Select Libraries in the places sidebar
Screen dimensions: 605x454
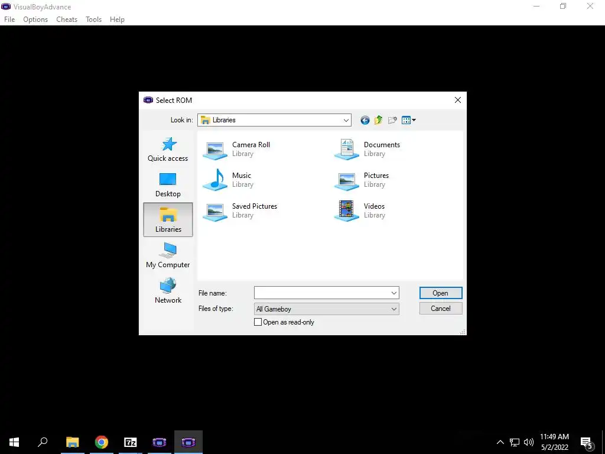(168, 220)
